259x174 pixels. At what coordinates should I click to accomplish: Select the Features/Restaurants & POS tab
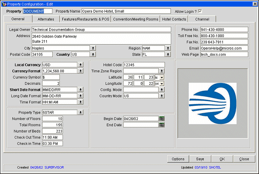click(x=85, y=19)
